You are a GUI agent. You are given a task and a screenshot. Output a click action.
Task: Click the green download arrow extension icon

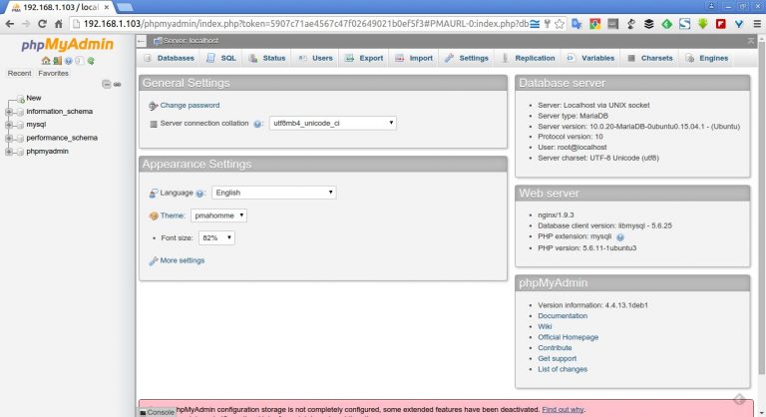702,24
